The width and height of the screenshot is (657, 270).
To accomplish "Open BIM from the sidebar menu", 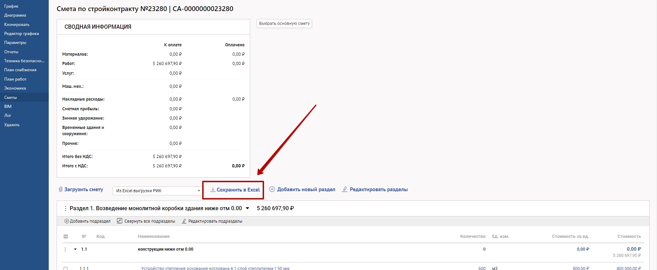I will tap(8, 106).
